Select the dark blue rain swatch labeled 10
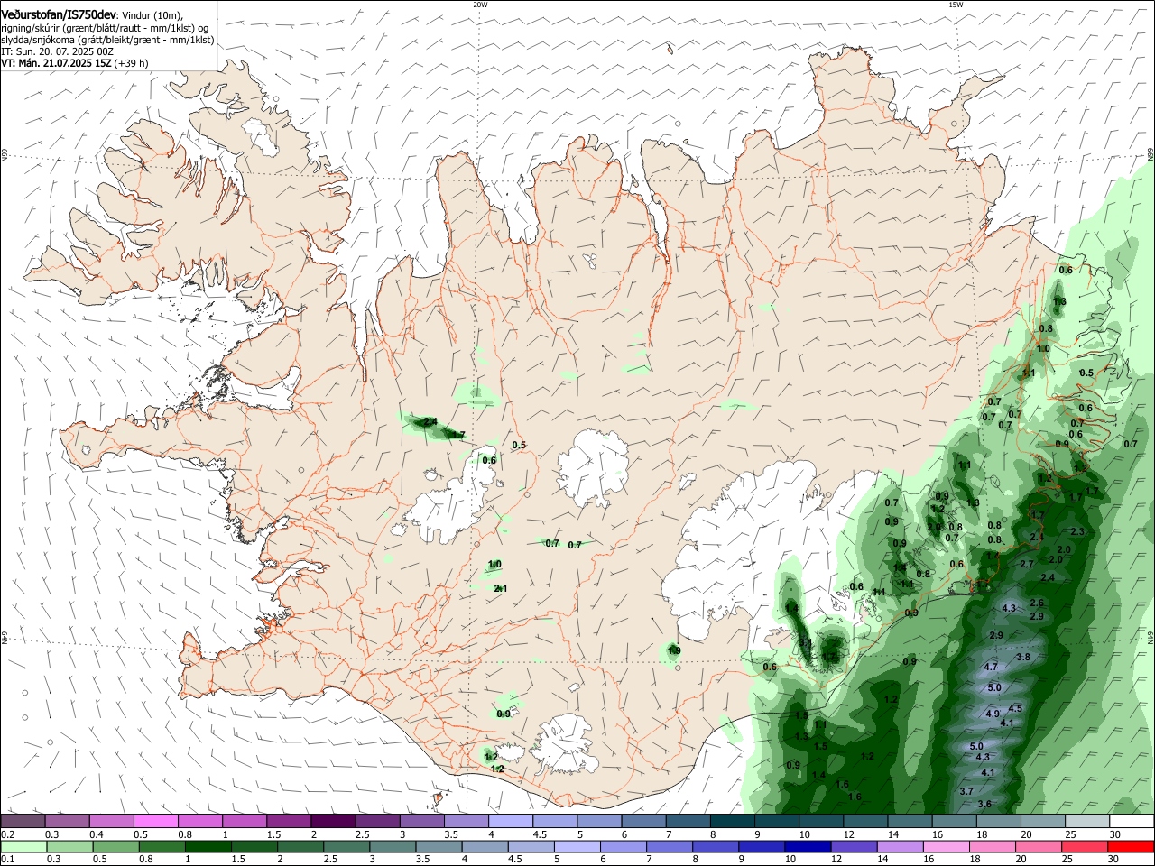This screenshot has height=866, width=1155. click(x=808, y=846)
